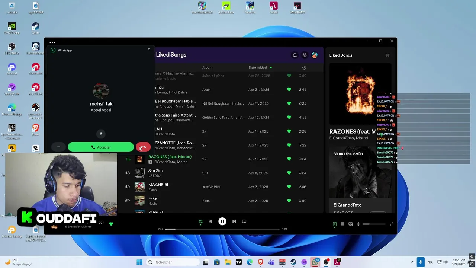Screen dimensions: 476x268
Task: Open album 2×1 link
Action: click(x=205, y=173)
